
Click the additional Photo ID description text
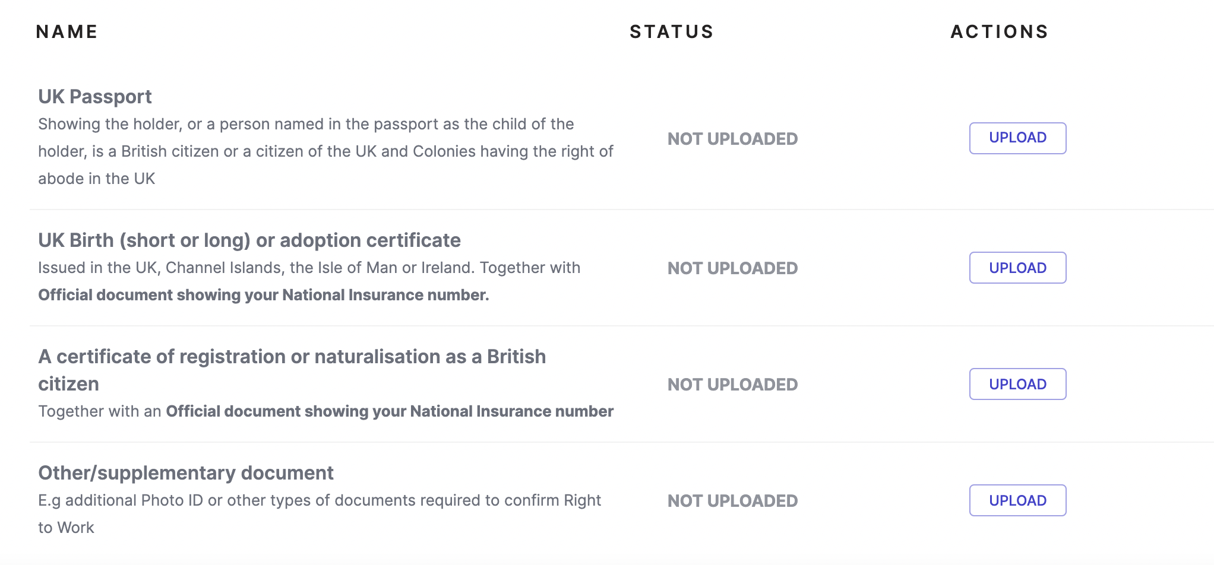(320, 500)
